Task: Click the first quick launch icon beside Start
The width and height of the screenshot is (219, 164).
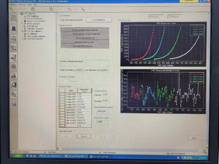Action: click(x=27, y=156)
